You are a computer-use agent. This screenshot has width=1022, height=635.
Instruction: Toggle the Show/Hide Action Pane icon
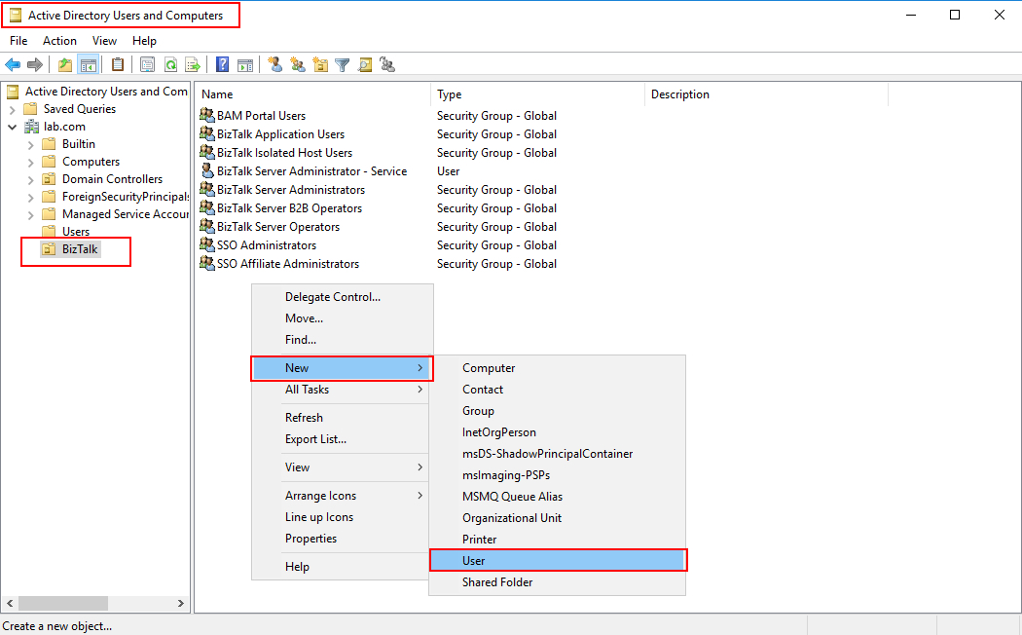tap(245, 64)
